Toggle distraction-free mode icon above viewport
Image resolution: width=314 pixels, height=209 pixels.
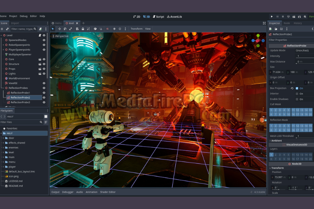point(264,23)
